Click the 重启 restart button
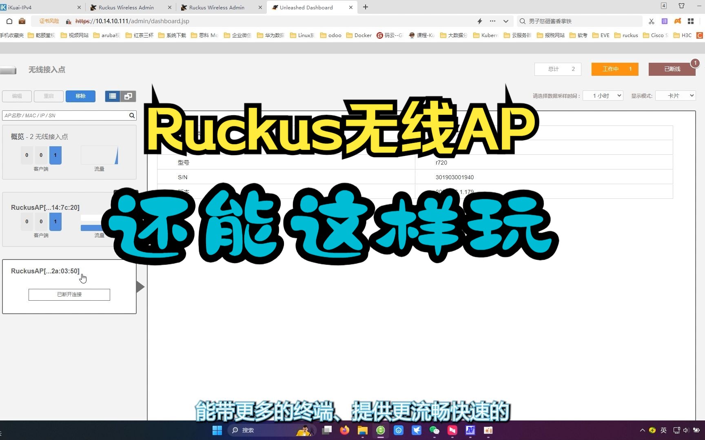 [x=49, y=96]
